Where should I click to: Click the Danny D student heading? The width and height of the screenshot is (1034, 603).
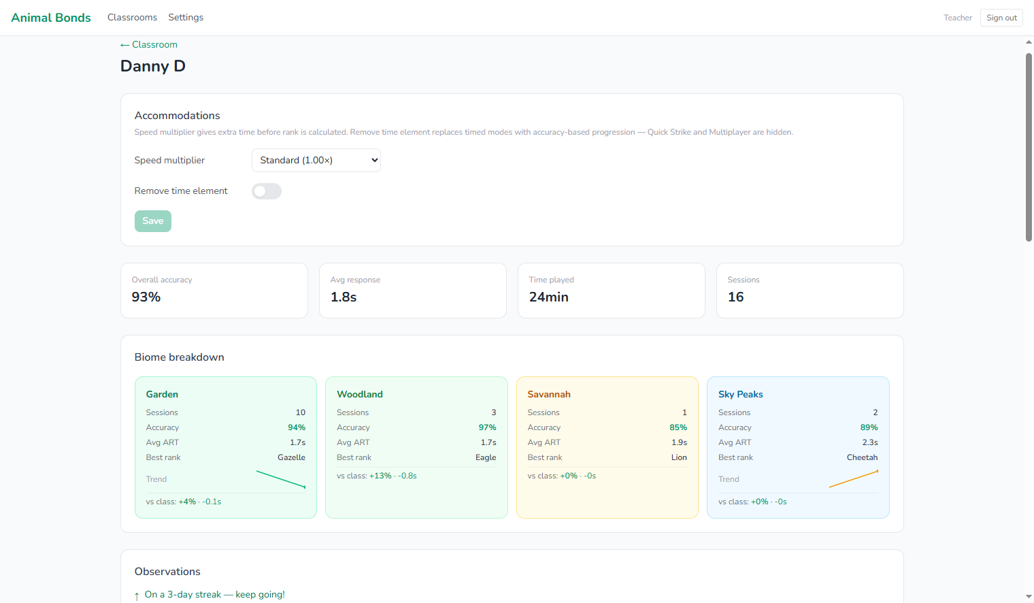point(153,66)
